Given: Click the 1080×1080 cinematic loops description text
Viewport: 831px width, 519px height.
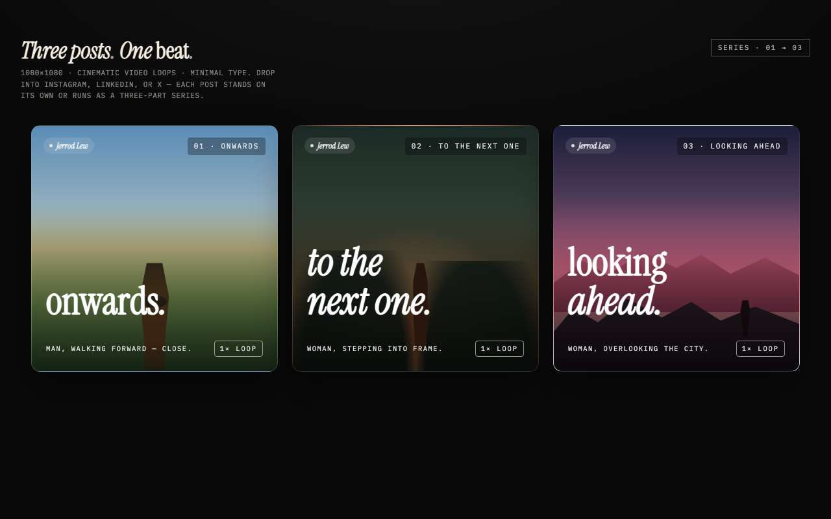Looking at the screenshot, I should 148,84.
